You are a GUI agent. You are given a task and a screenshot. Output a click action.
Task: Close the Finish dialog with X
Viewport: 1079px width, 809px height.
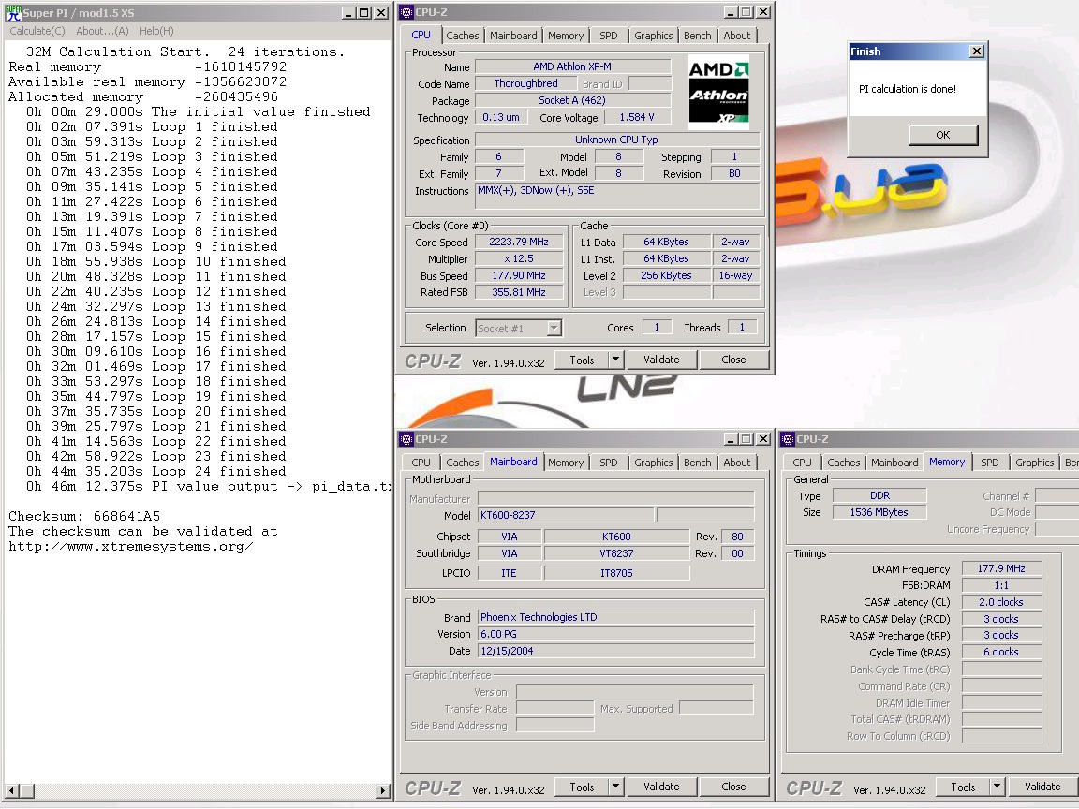[977, 51]
